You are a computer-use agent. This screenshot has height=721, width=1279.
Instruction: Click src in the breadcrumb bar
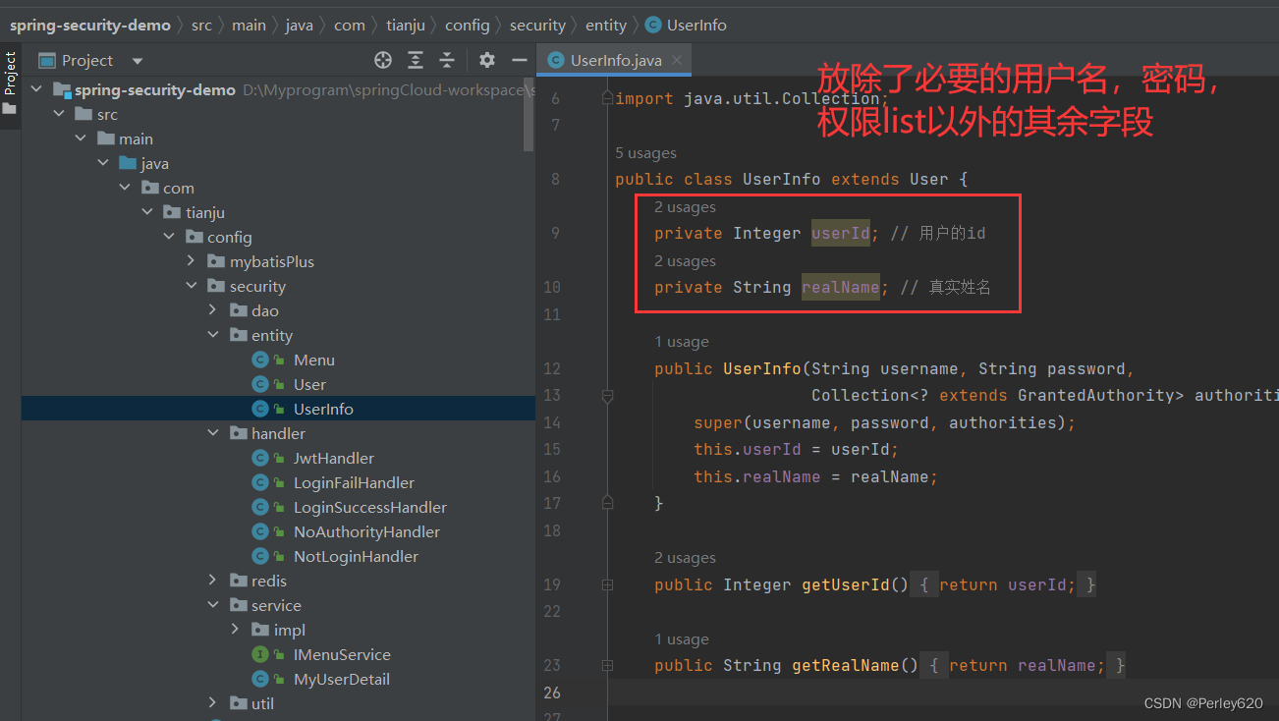point(201,25)
